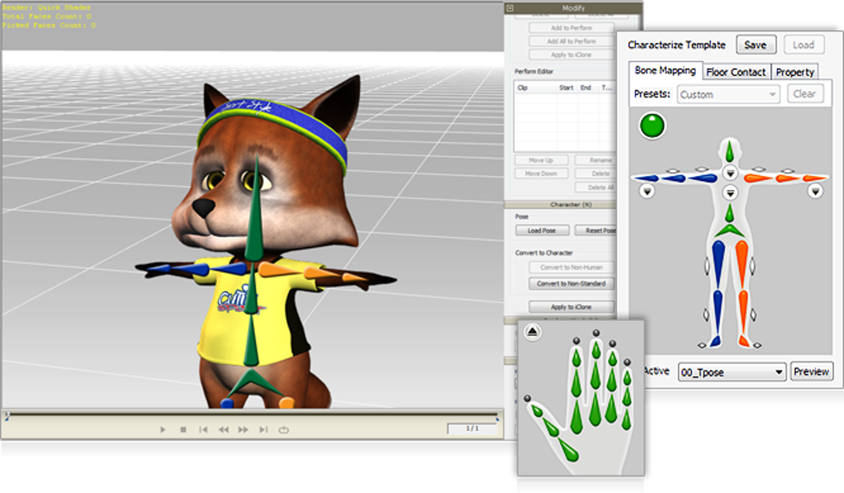This screenshot has width=844, height=493.
Task: Toggle the middle fingertip node in hand panel
Action: tap(596, 333)
